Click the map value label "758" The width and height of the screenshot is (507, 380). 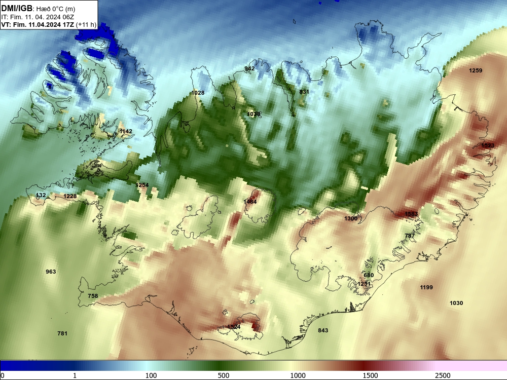[93, 296]
